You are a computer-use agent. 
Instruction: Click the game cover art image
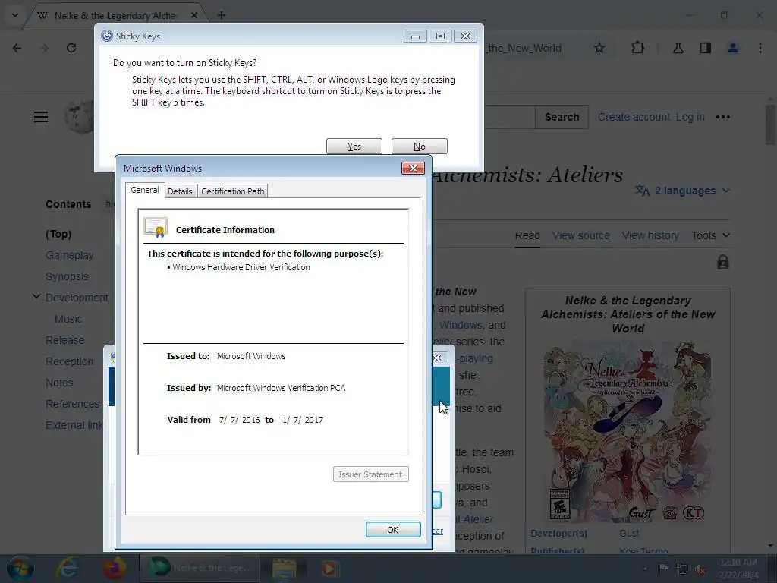point(628,430)
